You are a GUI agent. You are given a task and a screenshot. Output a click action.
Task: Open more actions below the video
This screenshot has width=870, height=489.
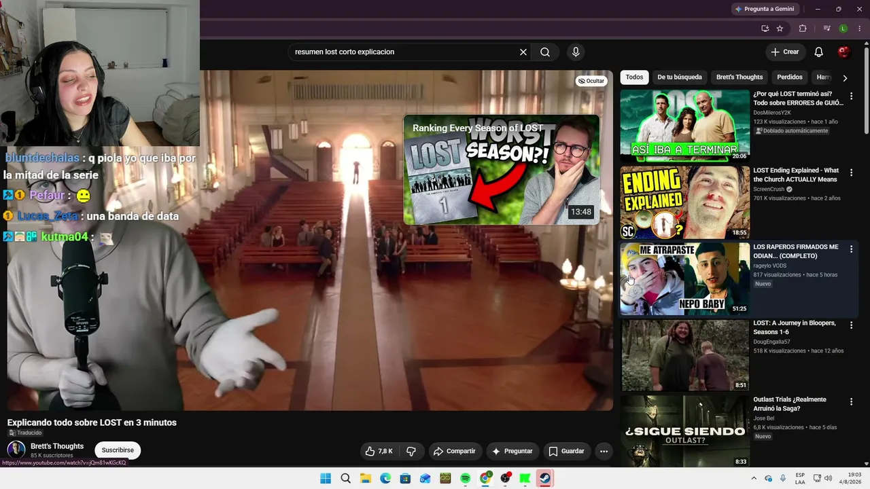[604, 451]
